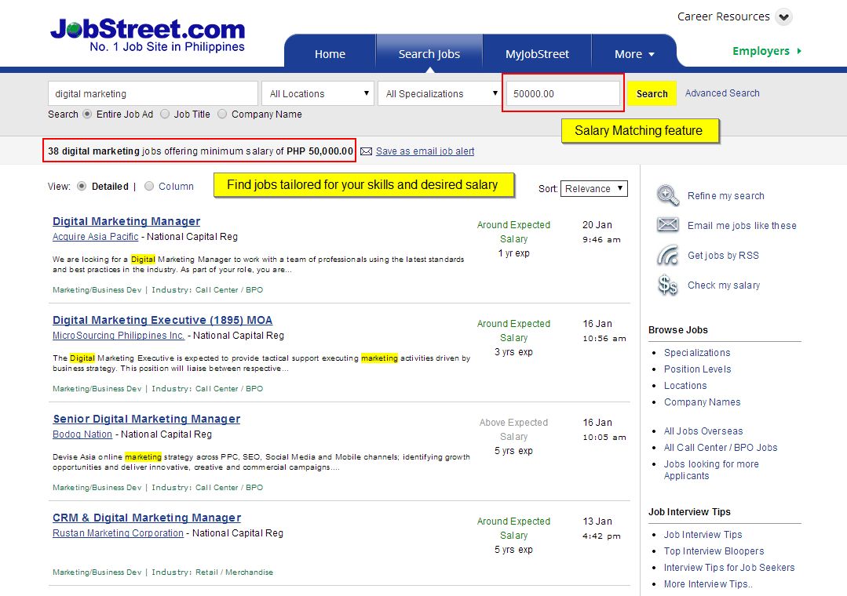Click the Career Resources chevron icon

click(x=783, y=17)
